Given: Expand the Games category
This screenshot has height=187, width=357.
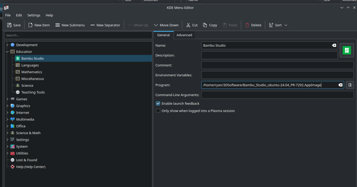Looking at the screenshot, I should (7, 99).
